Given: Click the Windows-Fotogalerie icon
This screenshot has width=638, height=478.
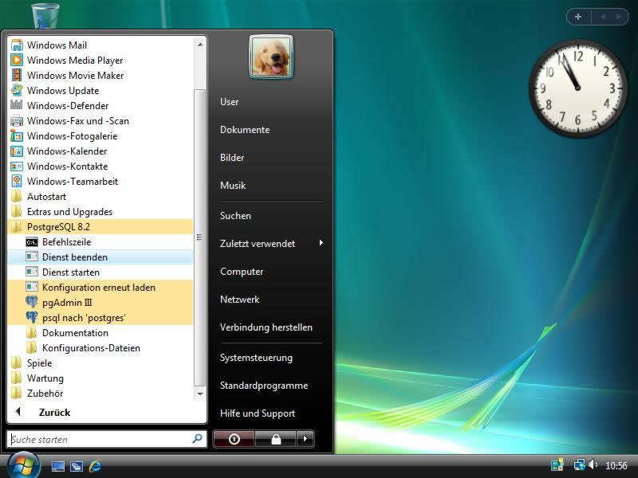Looking at the screenshot, I should click(x=17, y=135).
